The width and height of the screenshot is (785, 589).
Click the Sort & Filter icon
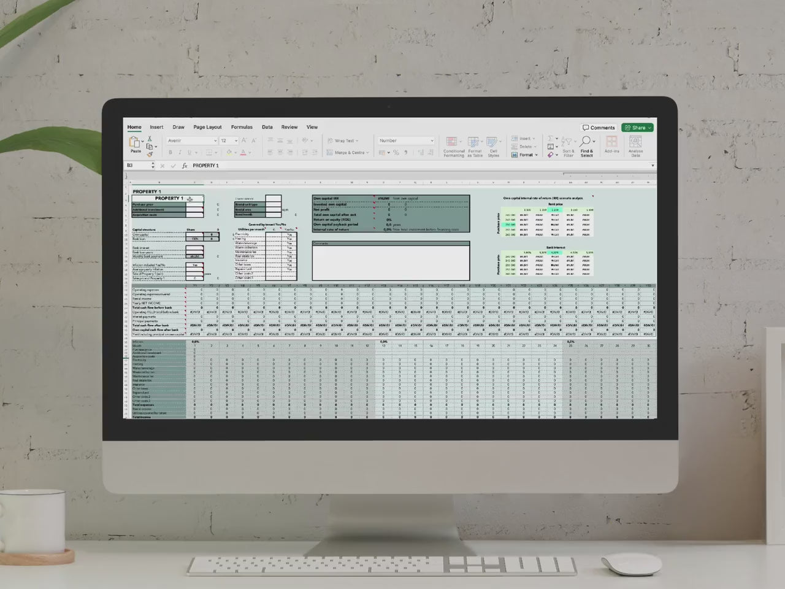click(x=568, y=146)
